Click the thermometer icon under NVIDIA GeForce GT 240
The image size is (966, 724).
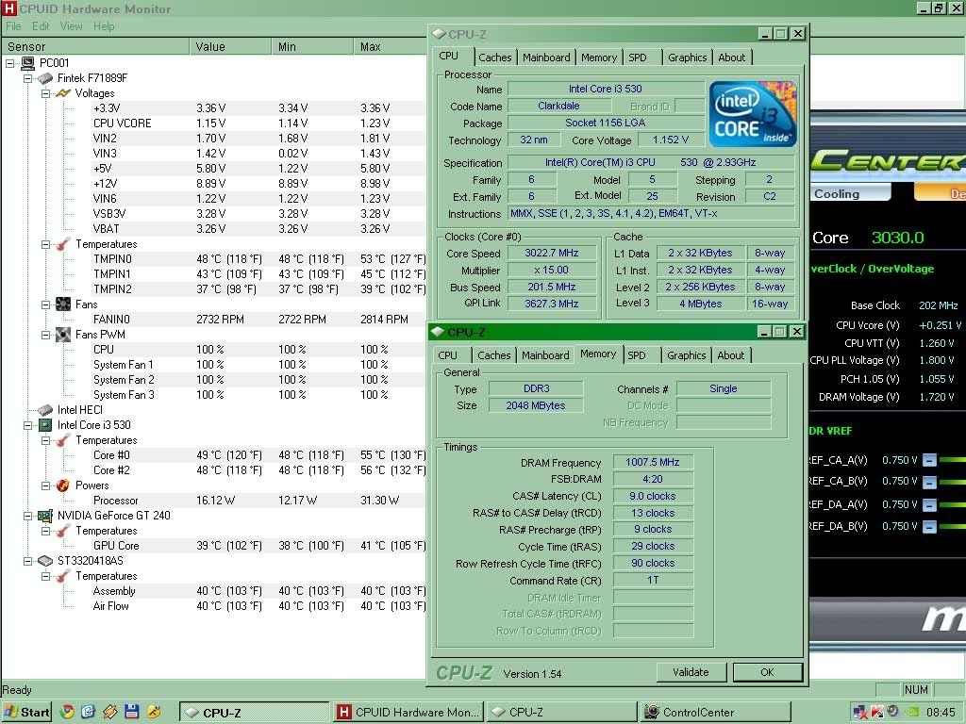[x=63, y=531]
